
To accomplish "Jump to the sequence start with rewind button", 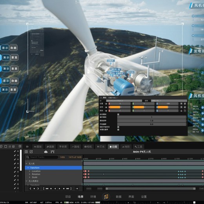I will [47, 189].
